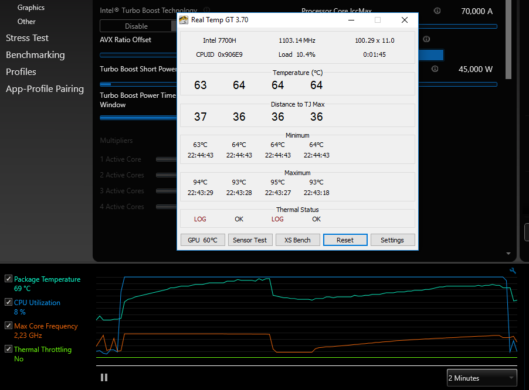Click the 8 % CPU utilization value

pos(19,312)
